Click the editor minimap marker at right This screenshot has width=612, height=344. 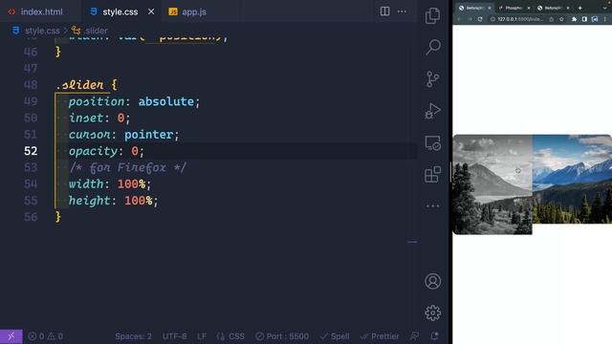412,242
